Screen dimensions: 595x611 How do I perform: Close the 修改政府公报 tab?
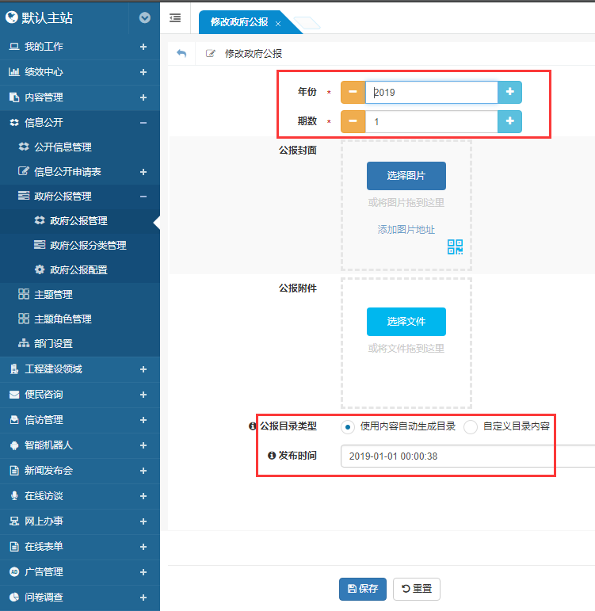tap(278, 24)
